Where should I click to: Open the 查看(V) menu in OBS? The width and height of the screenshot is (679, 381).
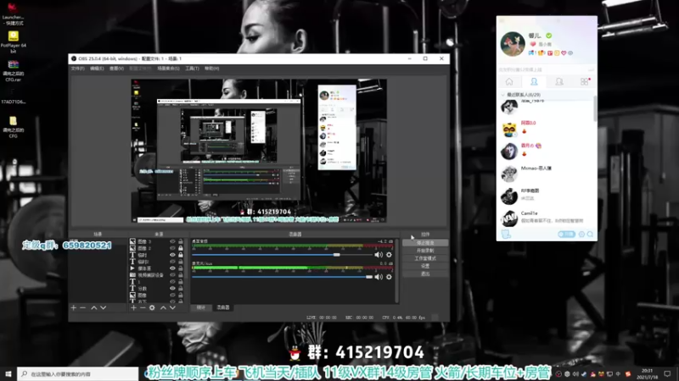pos(116,69)
